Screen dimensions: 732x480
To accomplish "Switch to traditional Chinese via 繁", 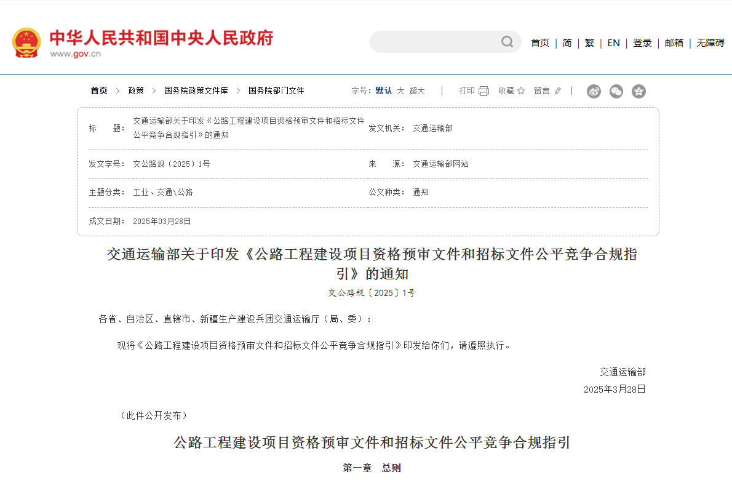I will 589,43.
